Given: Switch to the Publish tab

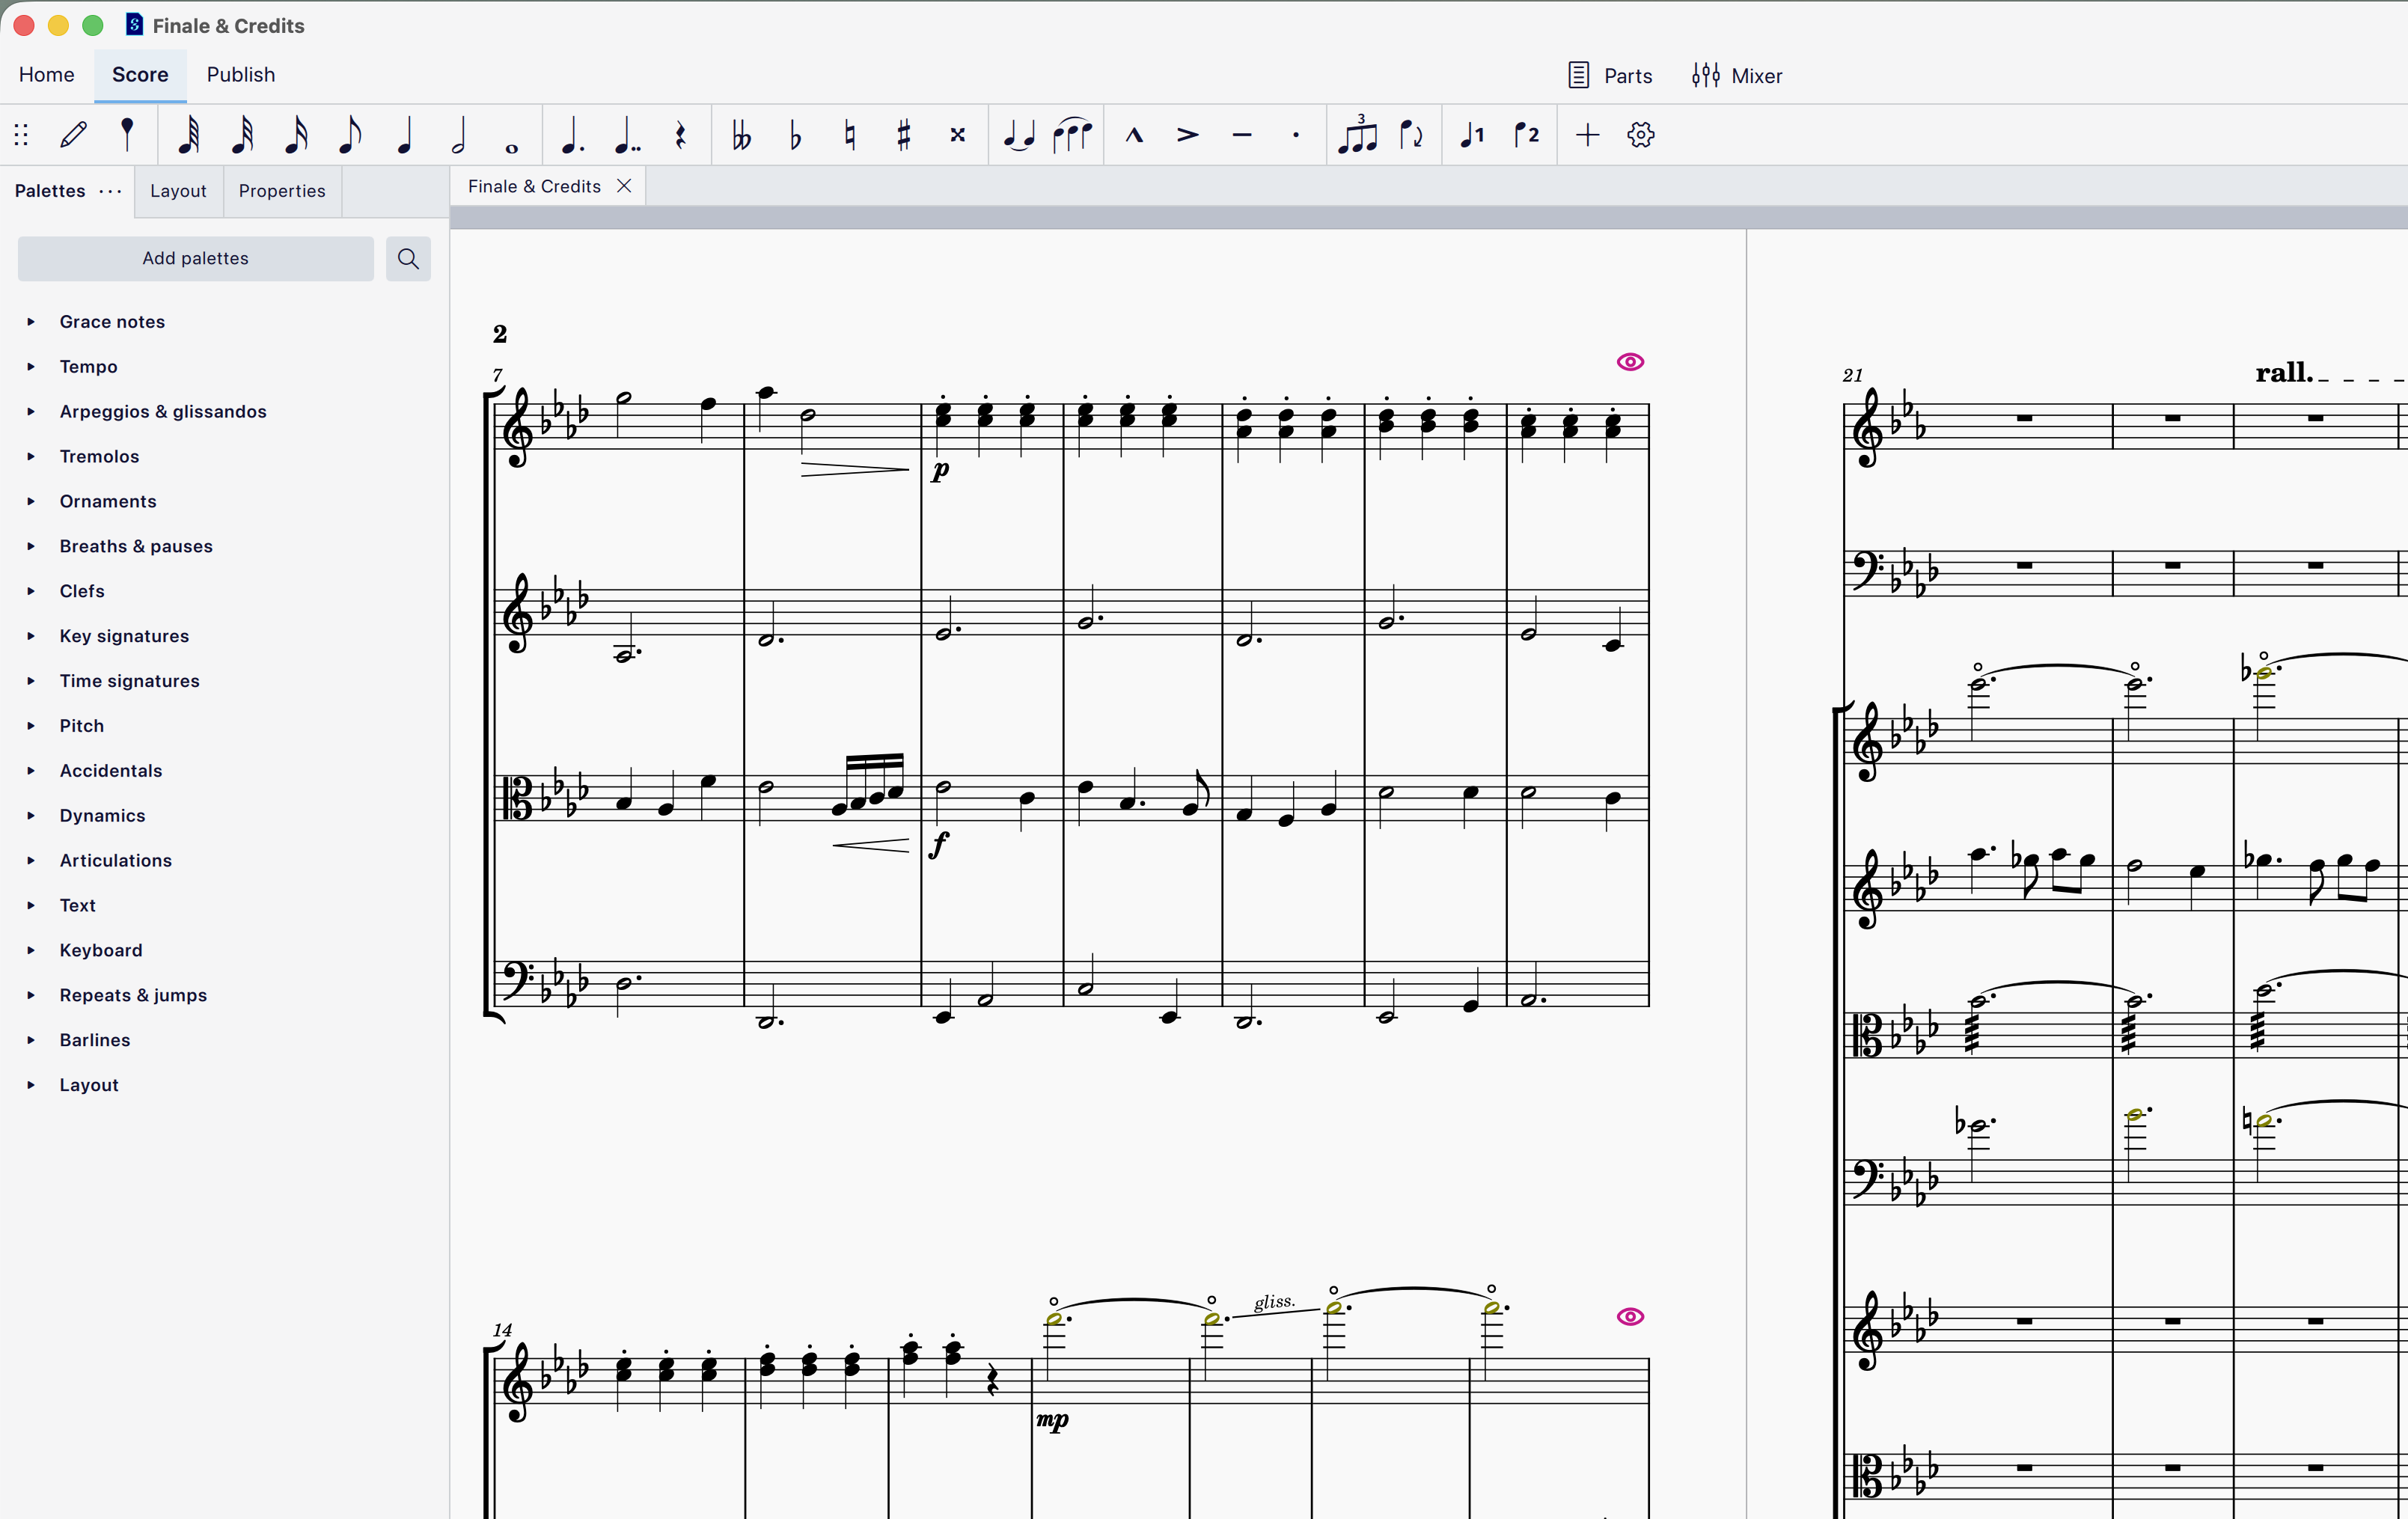Looking at the screenshot, I should [241, 75].
